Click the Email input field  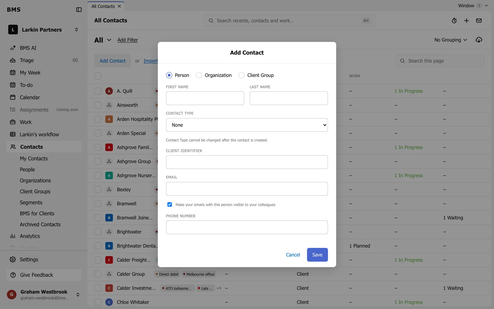pyautogui.click(x=247, y=189)
